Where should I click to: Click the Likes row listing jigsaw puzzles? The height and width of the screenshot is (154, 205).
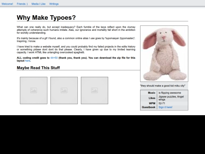tap(164, 98)
